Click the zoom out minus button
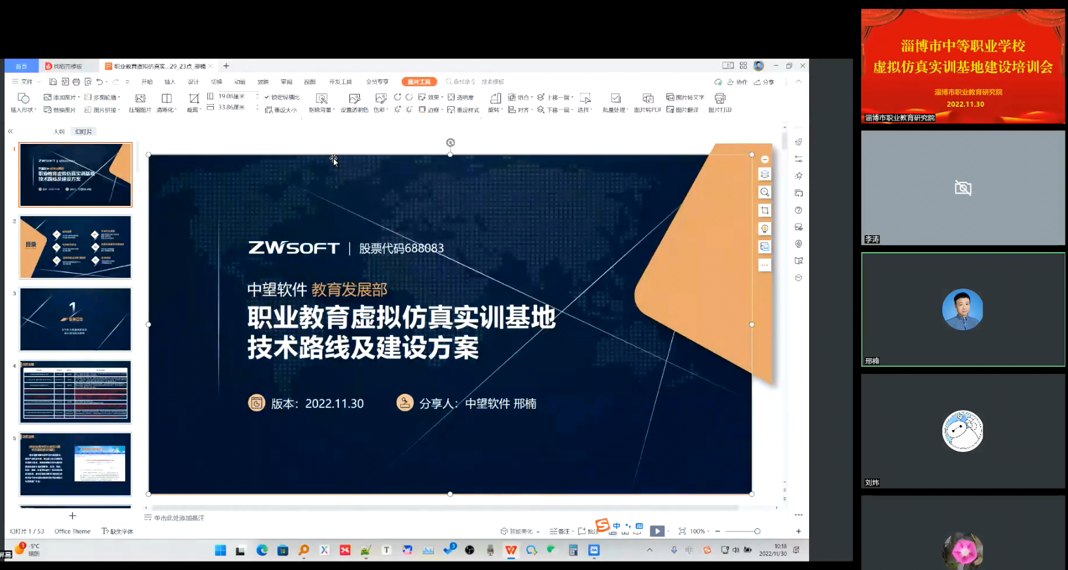 pyautogui.click(x=718, y=531)
